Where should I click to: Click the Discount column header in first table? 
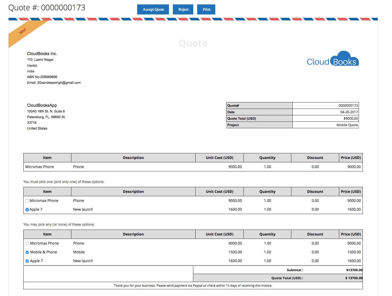point(315,158)
